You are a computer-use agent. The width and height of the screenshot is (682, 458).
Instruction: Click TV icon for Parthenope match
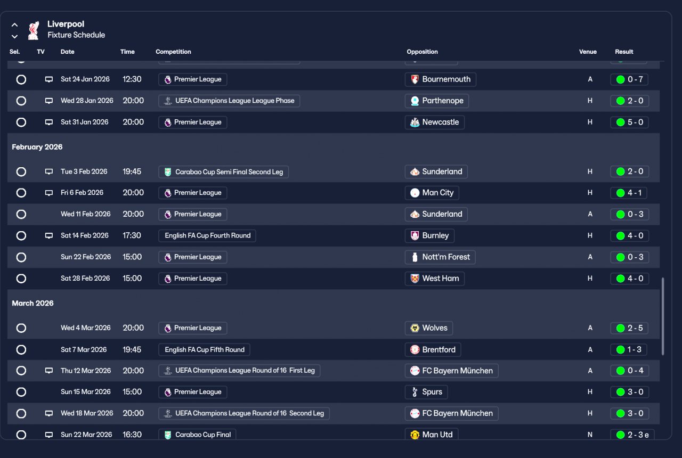[49, 101]
